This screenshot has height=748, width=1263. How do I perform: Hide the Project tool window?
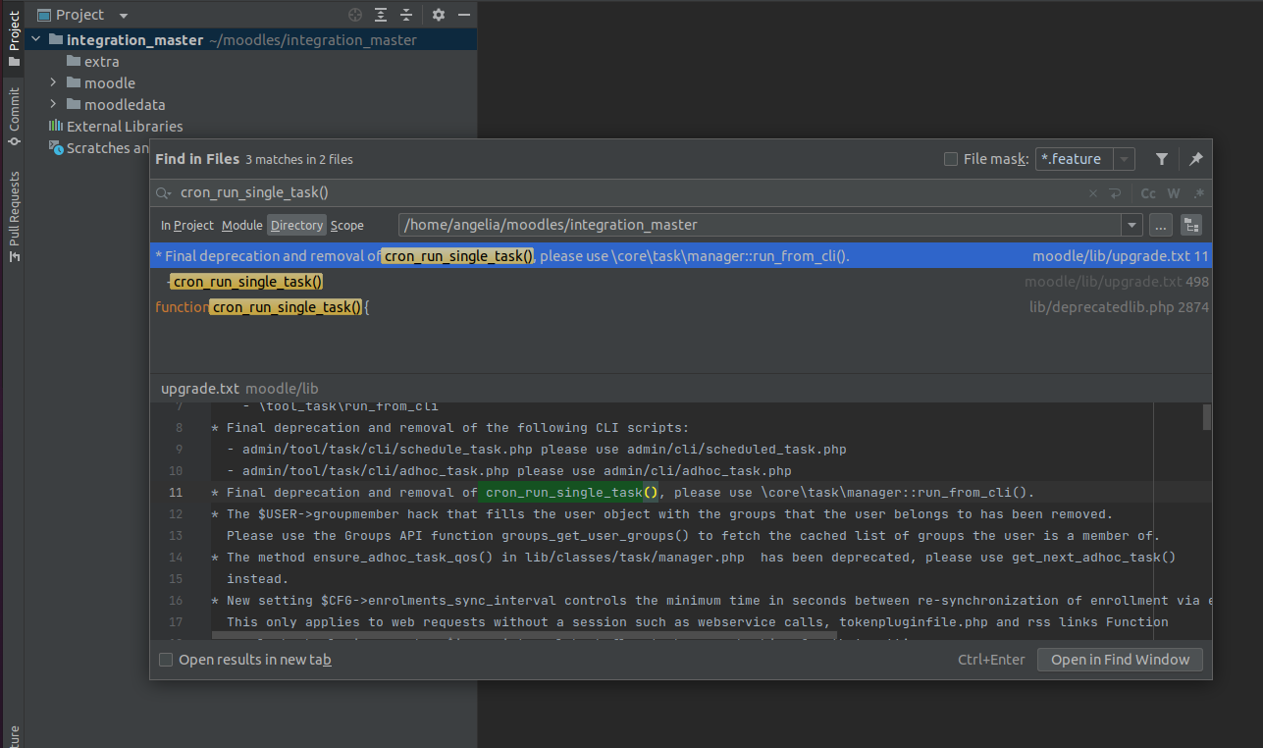coord(464,15)
